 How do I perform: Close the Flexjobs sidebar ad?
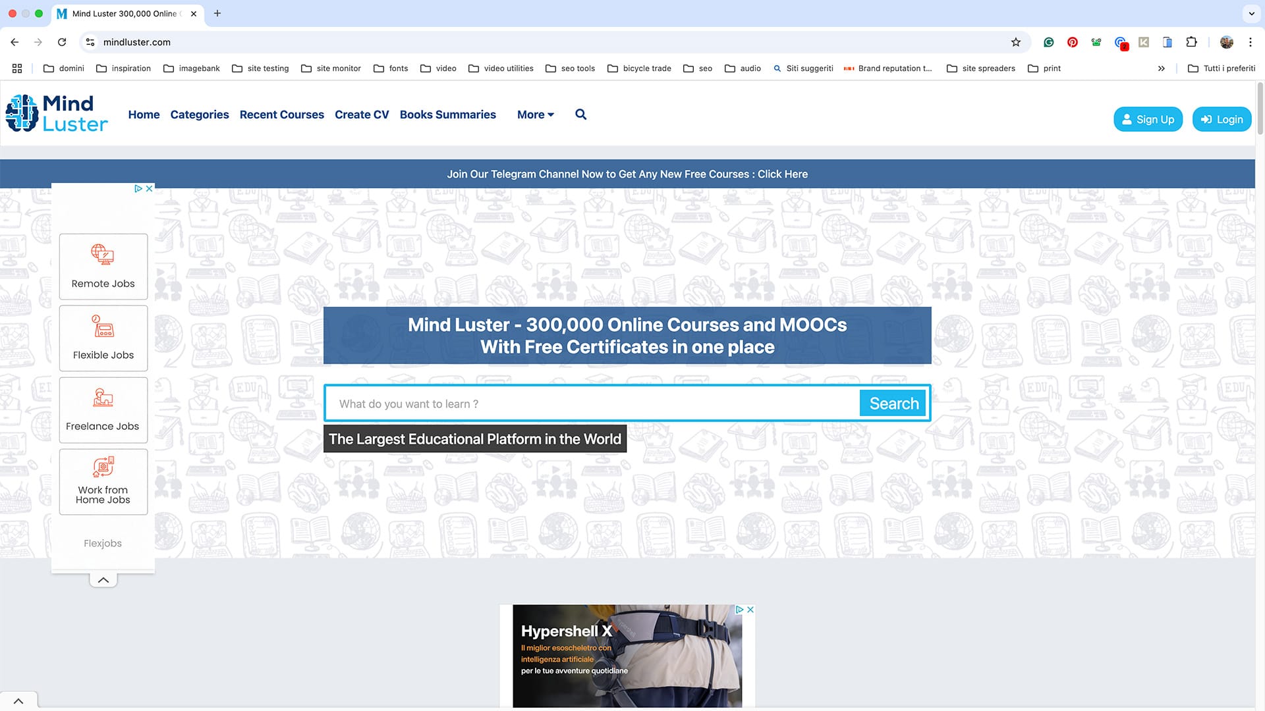(150, 188)
